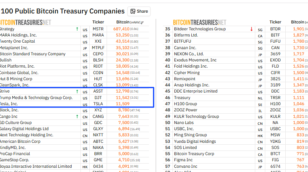Screen dimensions: 308x172
Task: Click ticker BLSH
Action: coord(98,60)
